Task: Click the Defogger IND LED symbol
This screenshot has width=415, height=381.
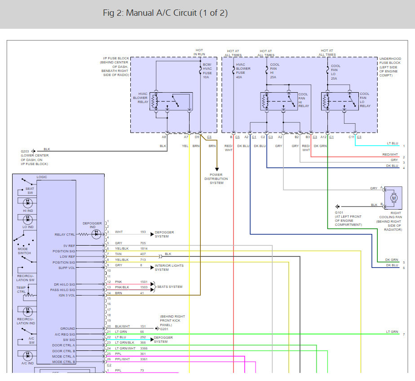Action: click(x=96, y=234)
